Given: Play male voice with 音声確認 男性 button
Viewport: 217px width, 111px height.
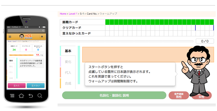Looking at the screenshot, I should click(179, 95).
